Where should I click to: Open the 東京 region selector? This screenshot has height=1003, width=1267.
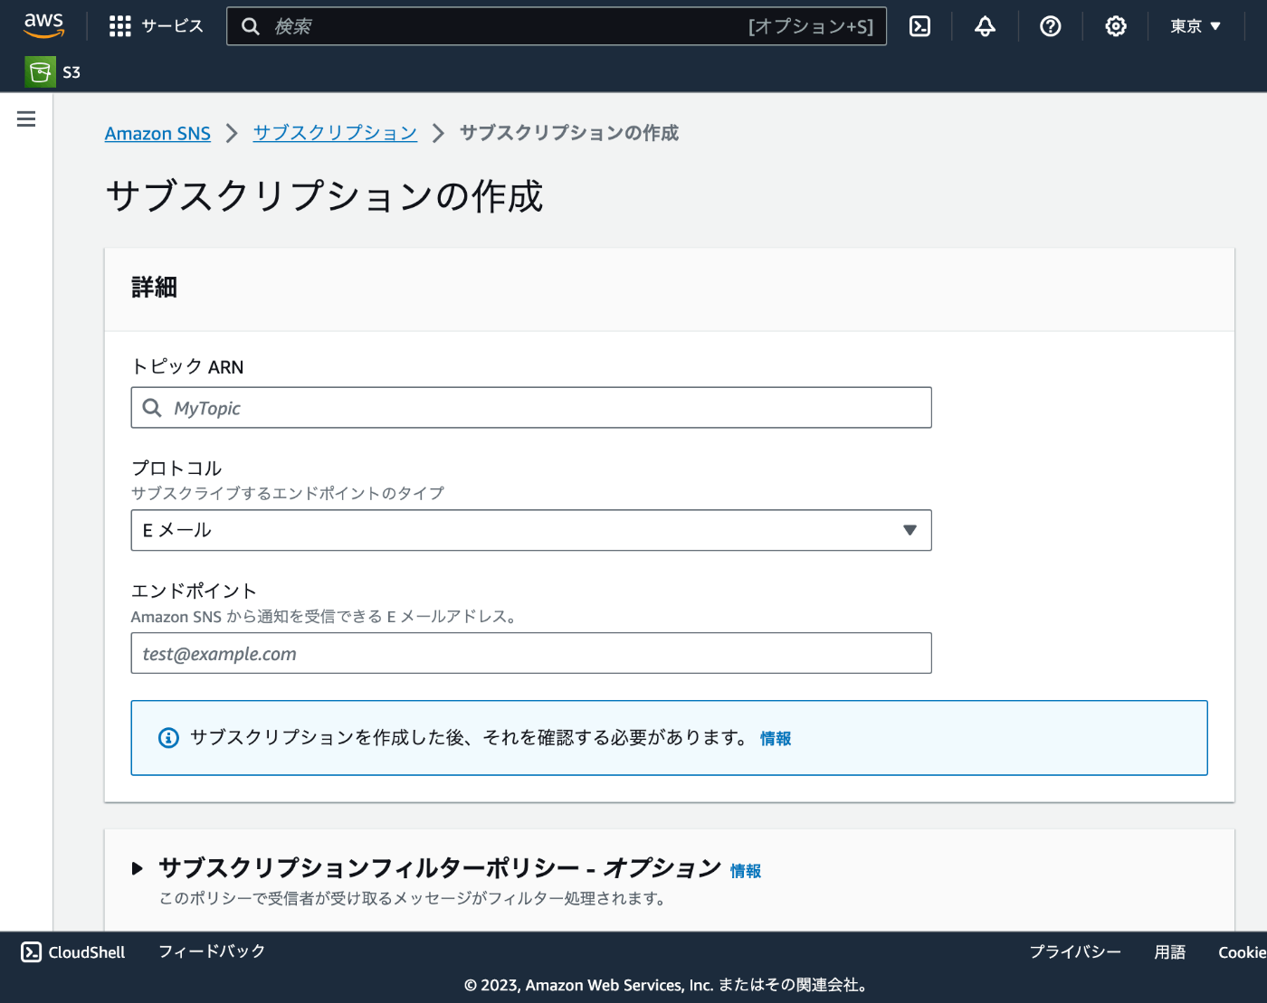click(x=1195, y=26)
